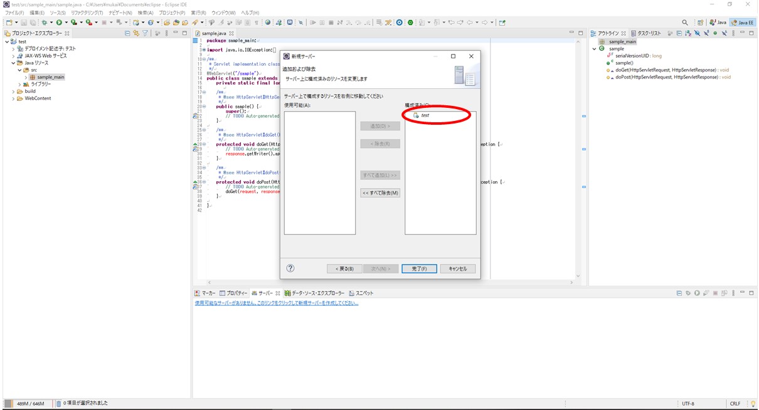
Task: Expand the build folder node
Action: (x=13, y=92)
